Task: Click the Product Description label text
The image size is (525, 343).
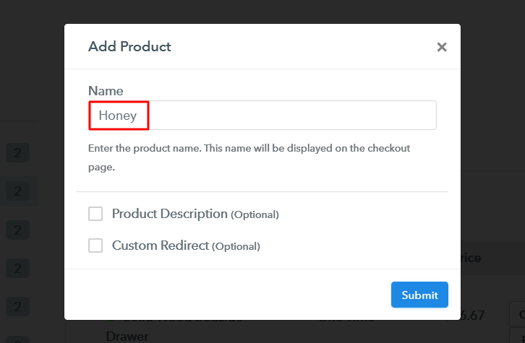Action: click(169, 214)
